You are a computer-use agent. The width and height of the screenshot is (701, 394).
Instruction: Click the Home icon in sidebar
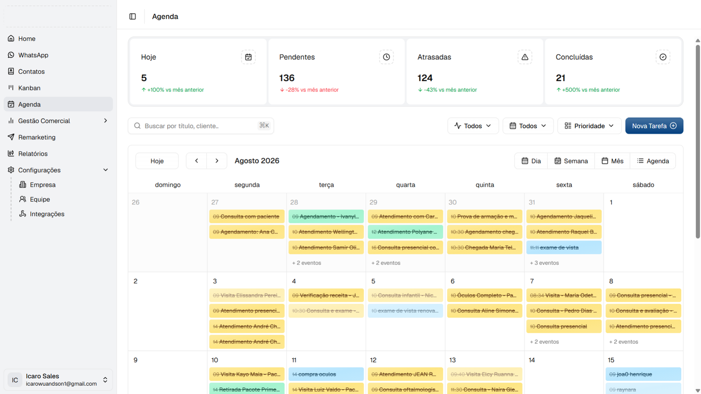click(x=11, y=39)
